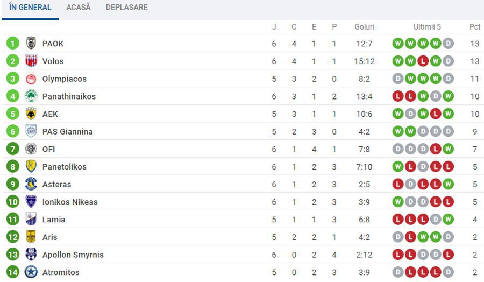Click the Goluri column header
Image resolution: width=484 pixels, height=282 pixels.
(364, 27)
